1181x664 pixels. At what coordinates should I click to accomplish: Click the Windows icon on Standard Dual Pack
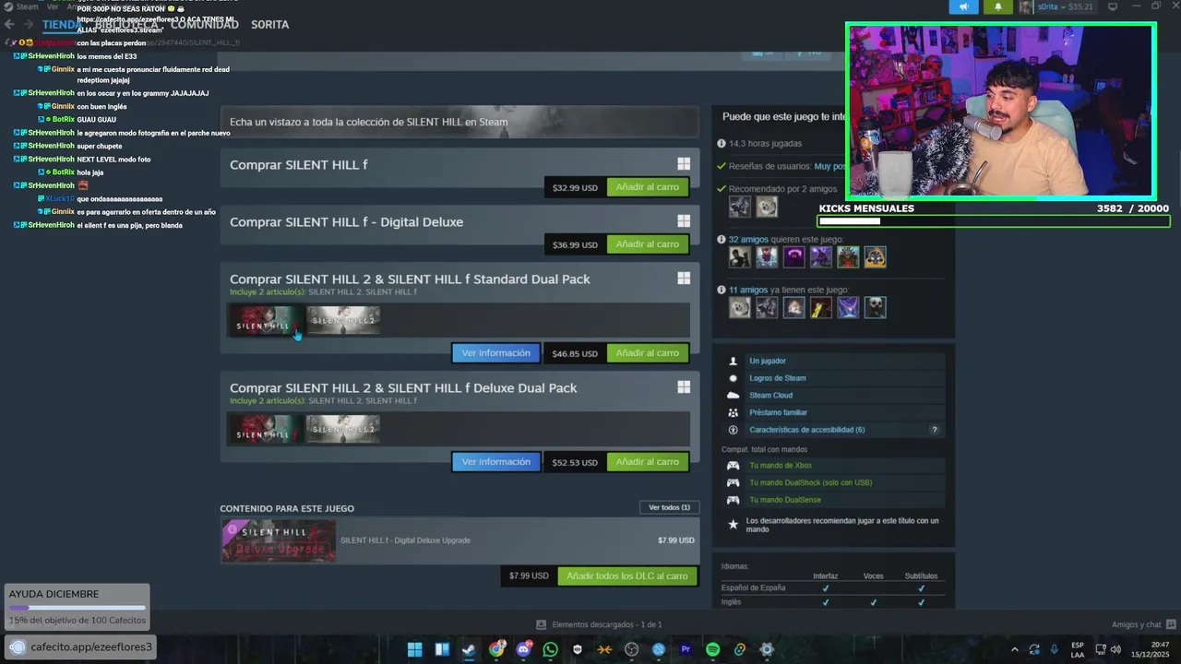point(684,279)
